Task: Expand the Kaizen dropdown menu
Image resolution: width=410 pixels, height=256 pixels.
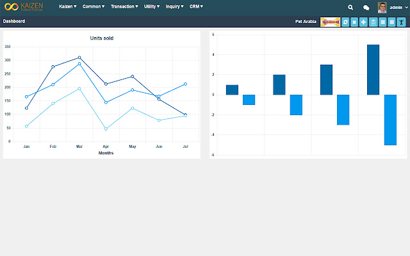Action: click(68, 6)
